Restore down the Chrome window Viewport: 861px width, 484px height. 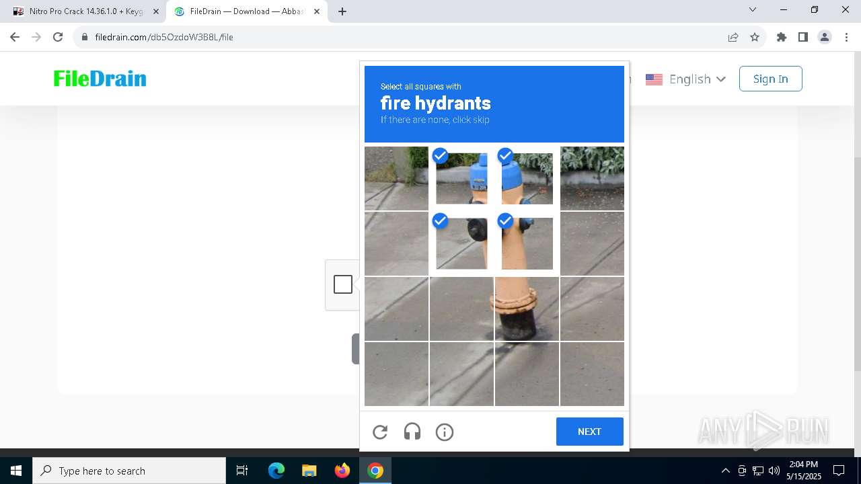click(815, 9)
